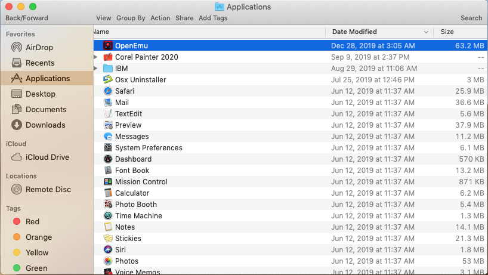Click the Osx Uninstaller icon

(108, 80)
